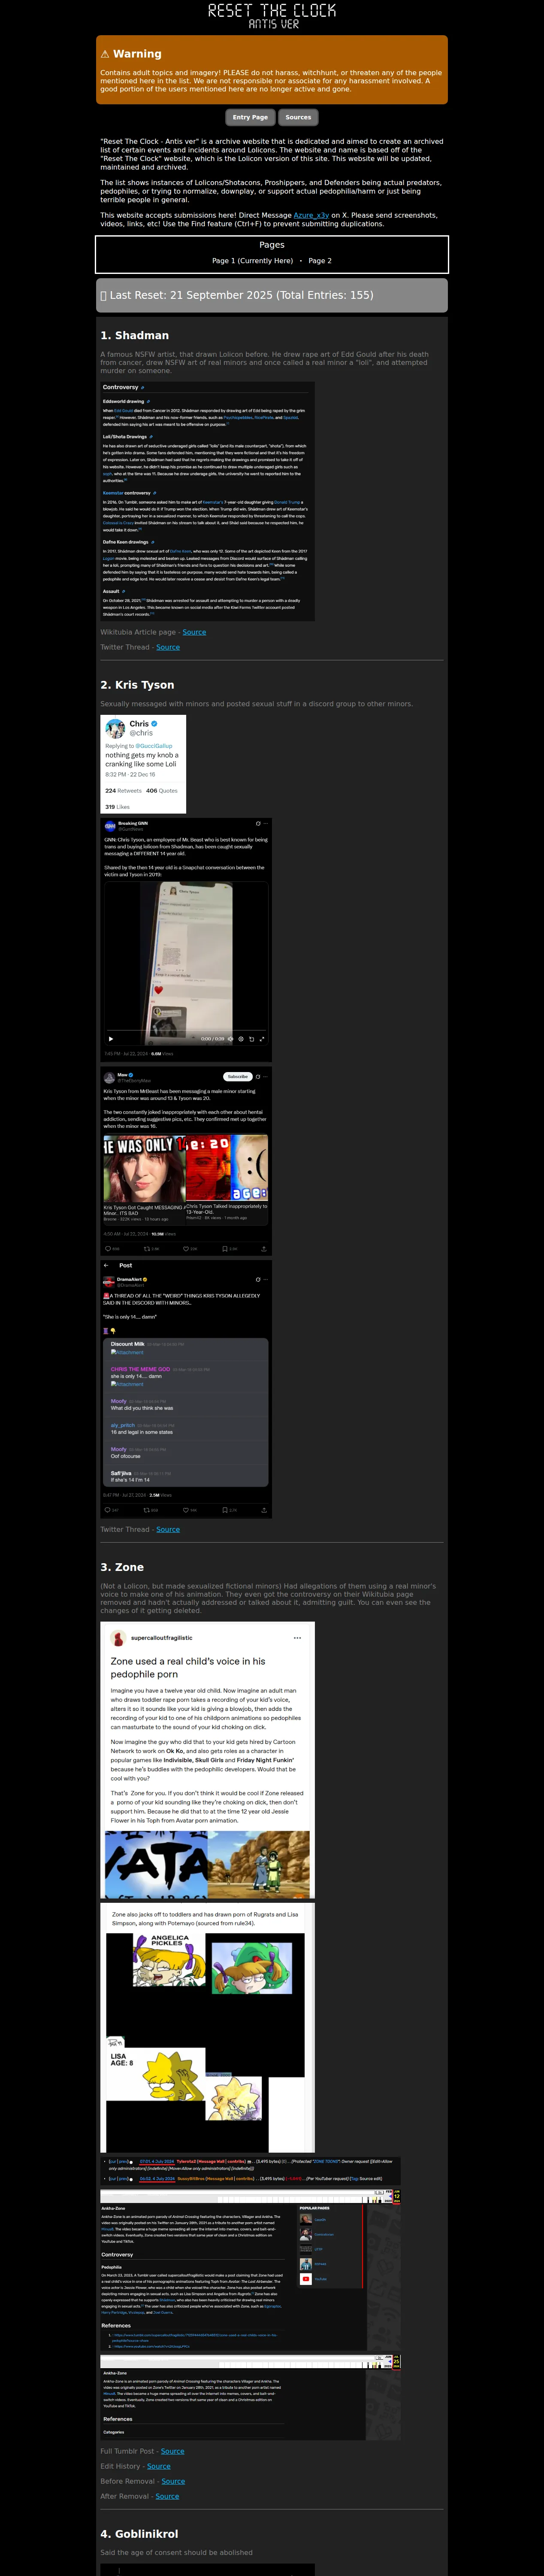Expand the video to fullscreen
This screenshot has height=2576, width=544.
(262, 1039)
